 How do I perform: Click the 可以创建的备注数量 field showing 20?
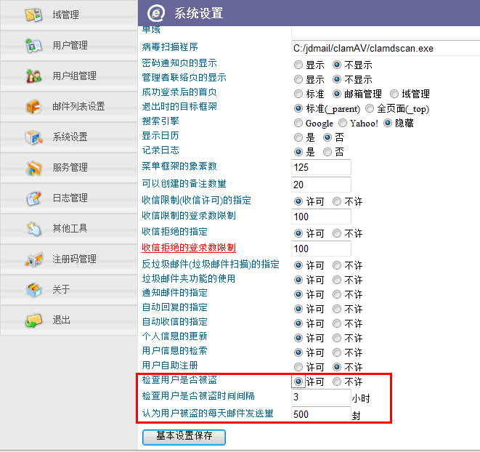[x=321, y=185]
